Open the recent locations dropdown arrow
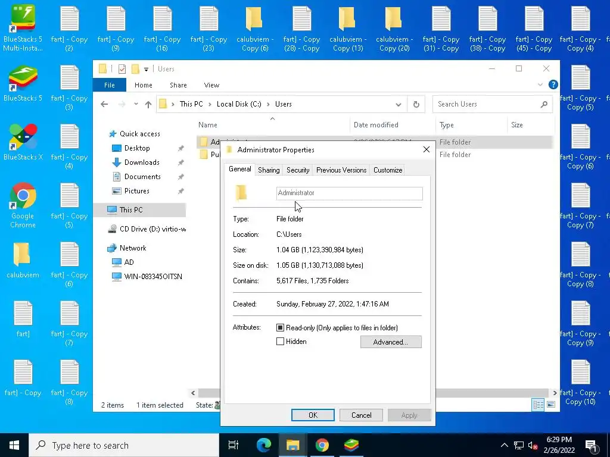 (x=136, y=104)
